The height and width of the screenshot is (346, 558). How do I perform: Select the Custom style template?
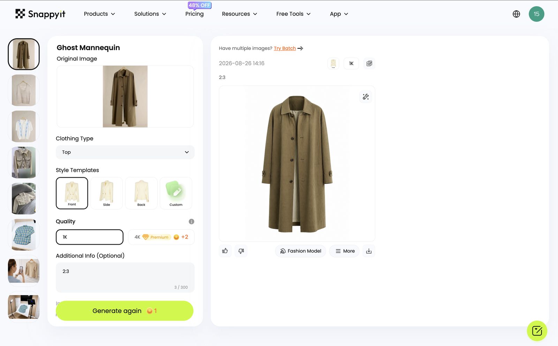point(176,193)
